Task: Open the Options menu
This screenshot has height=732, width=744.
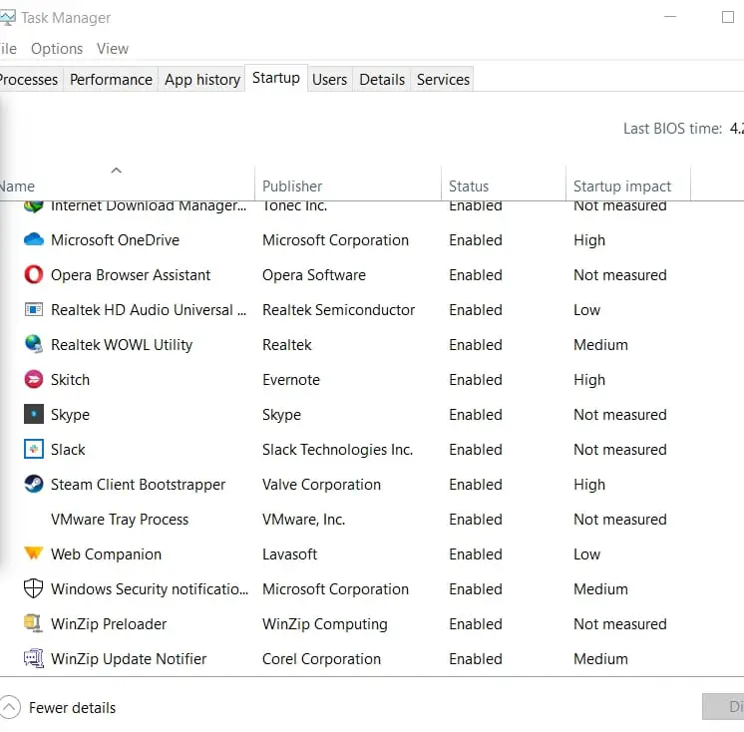Action: point(57,49)
